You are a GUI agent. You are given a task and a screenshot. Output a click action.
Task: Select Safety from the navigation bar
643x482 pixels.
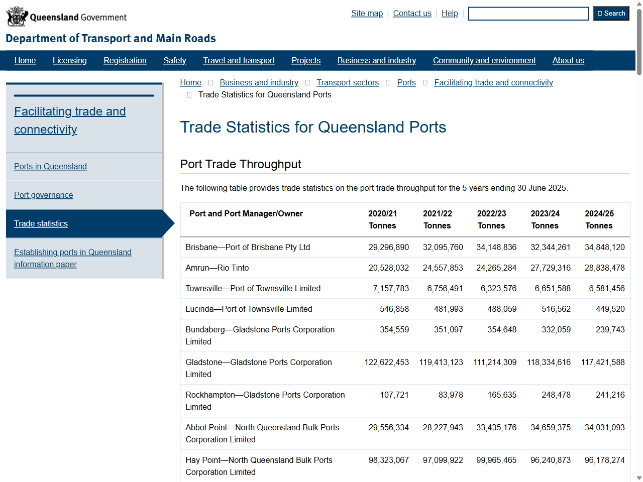[x=174, y=60]
